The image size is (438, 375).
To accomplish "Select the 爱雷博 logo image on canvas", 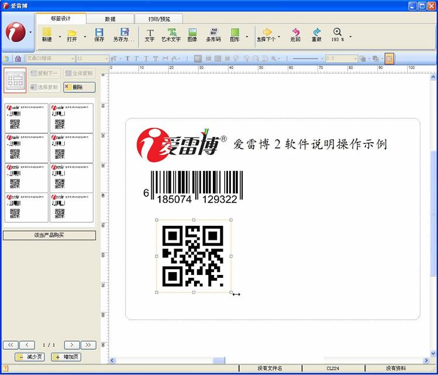I will pos(181,145).
